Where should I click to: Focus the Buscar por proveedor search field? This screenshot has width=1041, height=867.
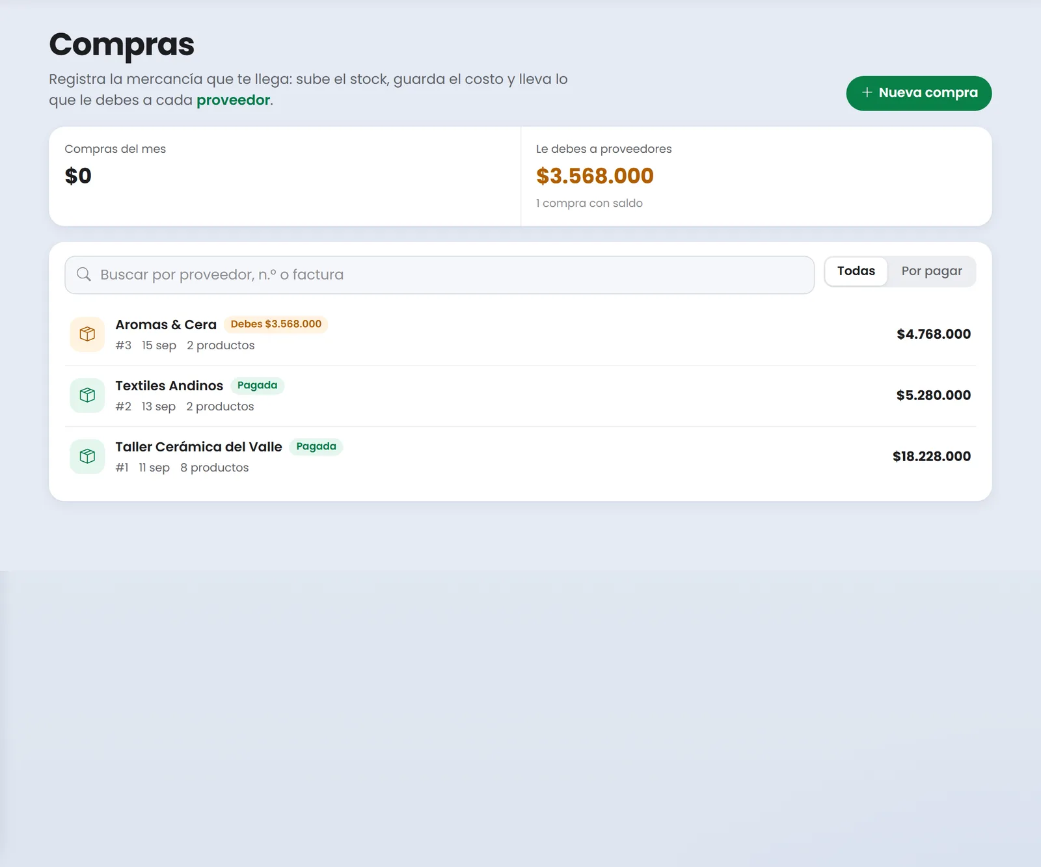click(439, 274)
